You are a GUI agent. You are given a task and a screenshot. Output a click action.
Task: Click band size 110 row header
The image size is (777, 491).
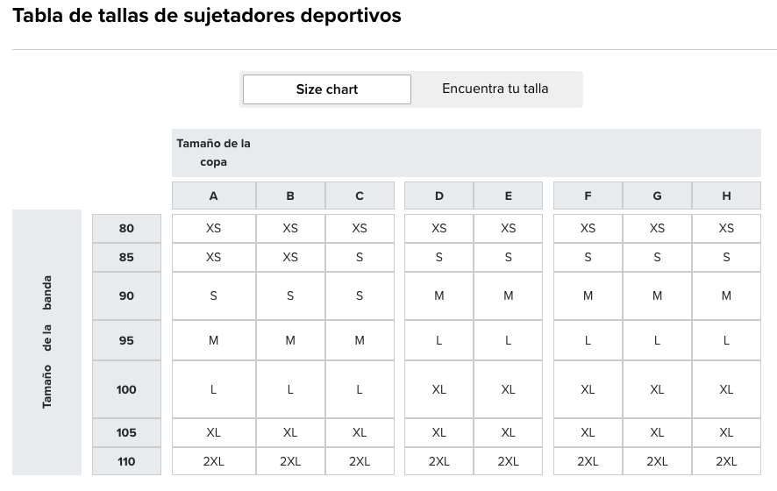127,461
